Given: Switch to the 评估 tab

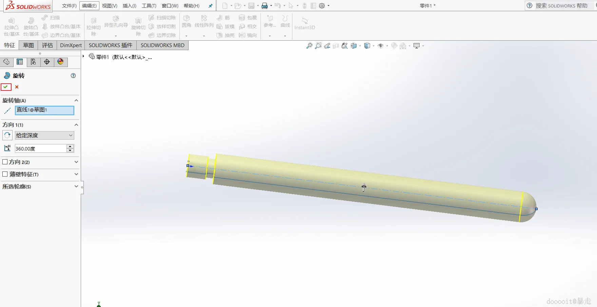Looking at the screenshot, I should coord(47,45).
